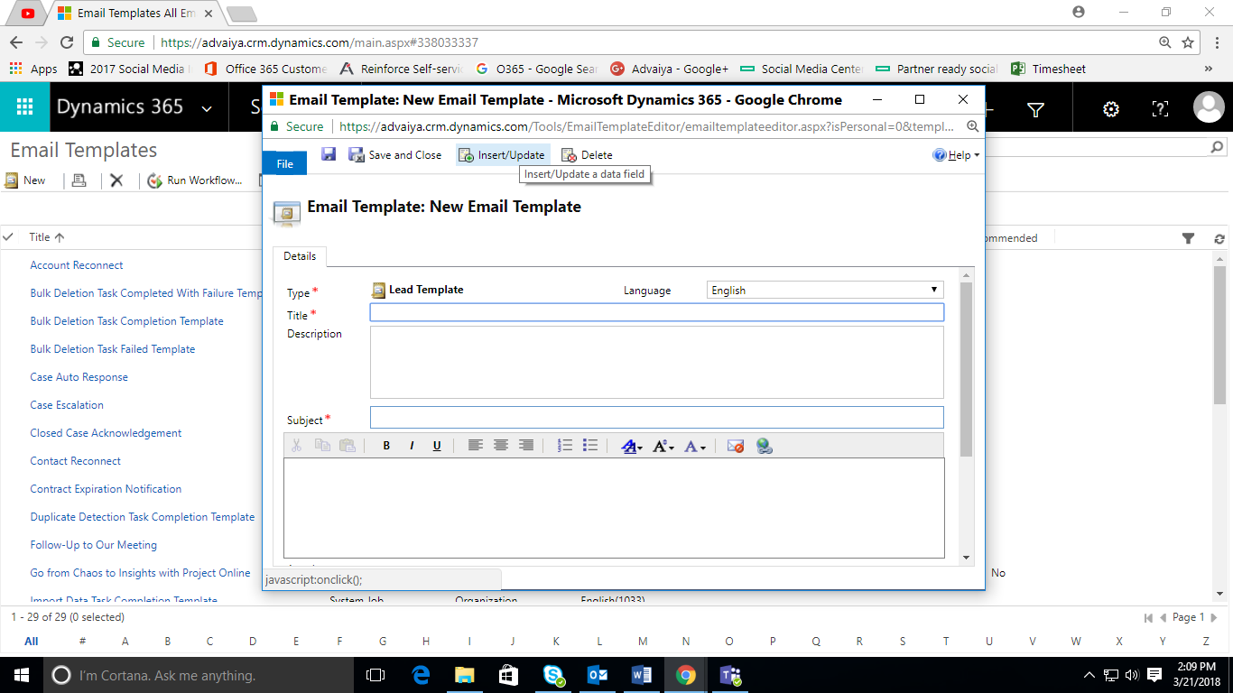The height and width of the screenshot is (693, 1233).
Task: Expand the Dynamics 365 navigation chevron
Action: 207,108
